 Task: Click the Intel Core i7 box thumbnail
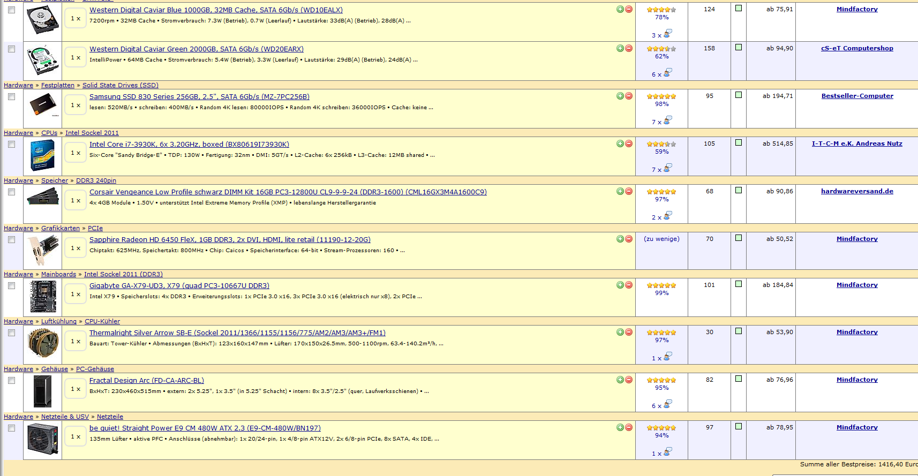(43, 155)
